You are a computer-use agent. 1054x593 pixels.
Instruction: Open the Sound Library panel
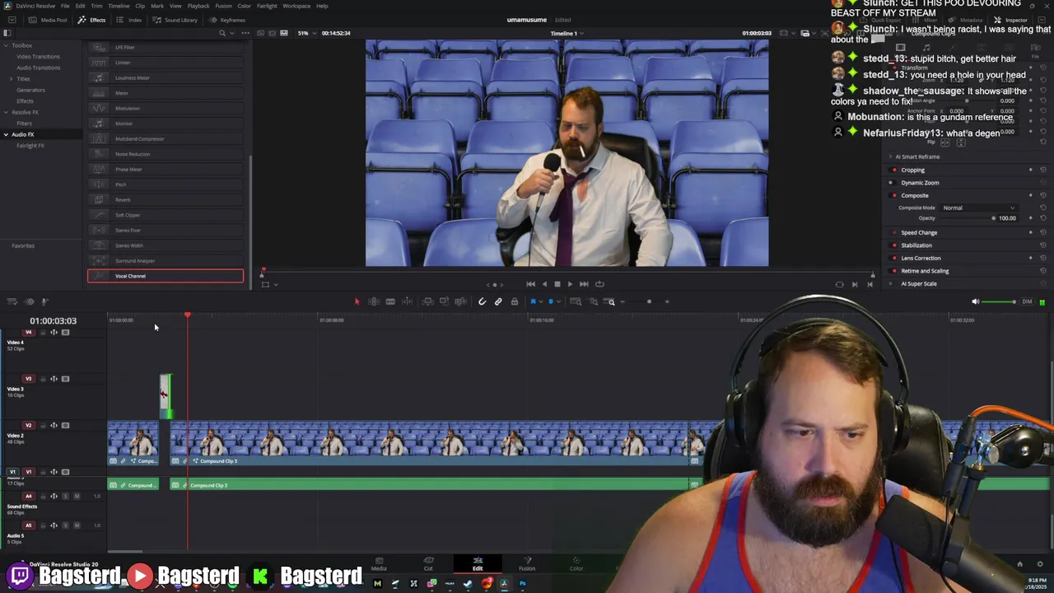pos(175,20)
